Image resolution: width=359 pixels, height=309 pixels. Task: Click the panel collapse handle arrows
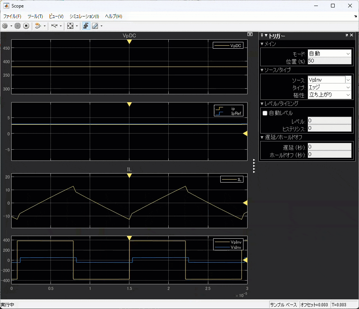(x=254, y=166)
